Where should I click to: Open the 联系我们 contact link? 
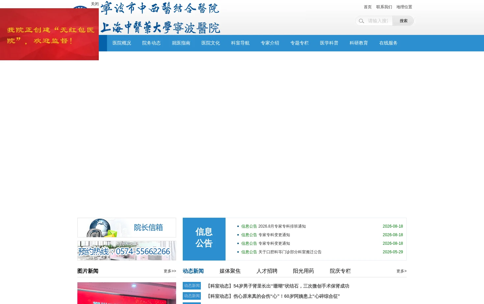pos(384,7)
